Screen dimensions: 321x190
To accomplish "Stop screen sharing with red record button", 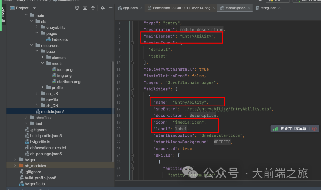I will [x=314, y=129].
